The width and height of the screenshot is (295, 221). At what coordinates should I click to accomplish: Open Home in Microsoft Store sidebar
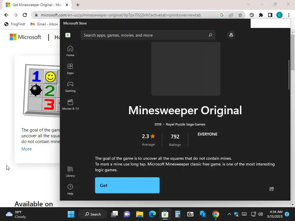point(70,51)
